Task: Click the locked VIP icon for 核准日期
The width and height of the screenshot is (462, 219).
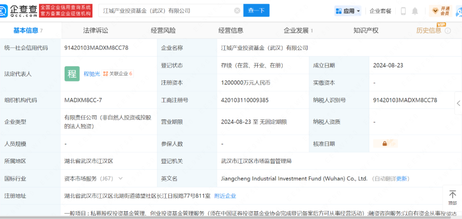Action: tap(385, 144)
